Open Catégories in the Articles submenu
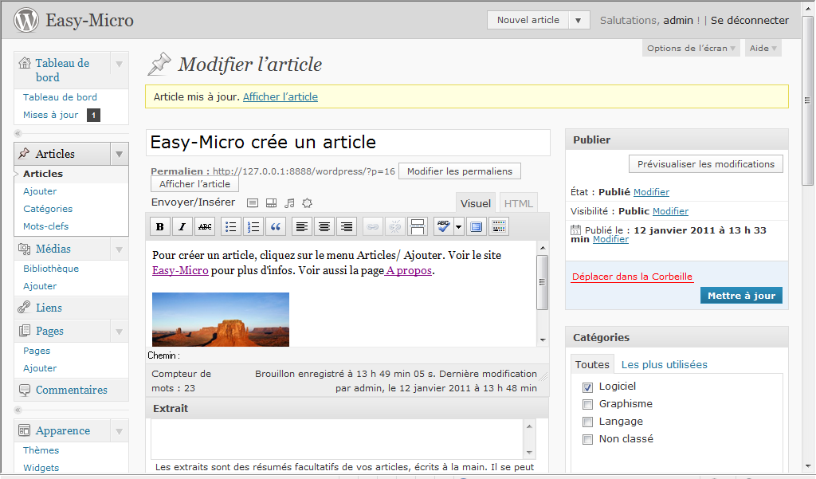The image size is (816, 479). (48, 209)
